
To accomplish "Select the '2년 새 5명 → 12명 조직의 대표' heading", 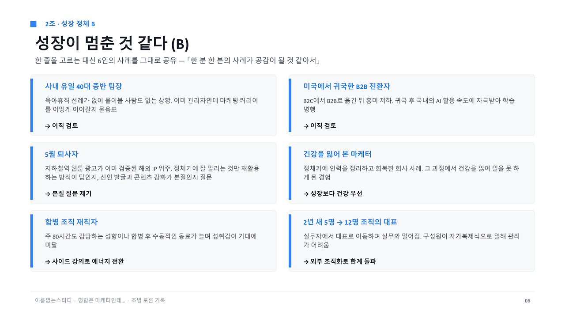I will tap(350, 222).
